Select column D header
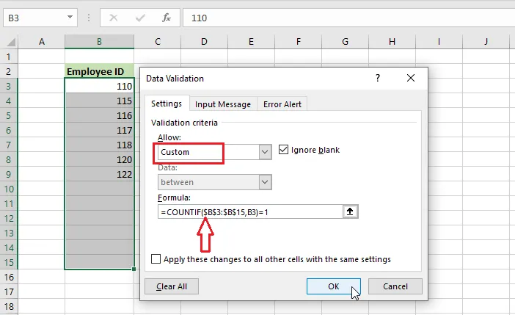 pyautogui.click(x=204, y=42)
